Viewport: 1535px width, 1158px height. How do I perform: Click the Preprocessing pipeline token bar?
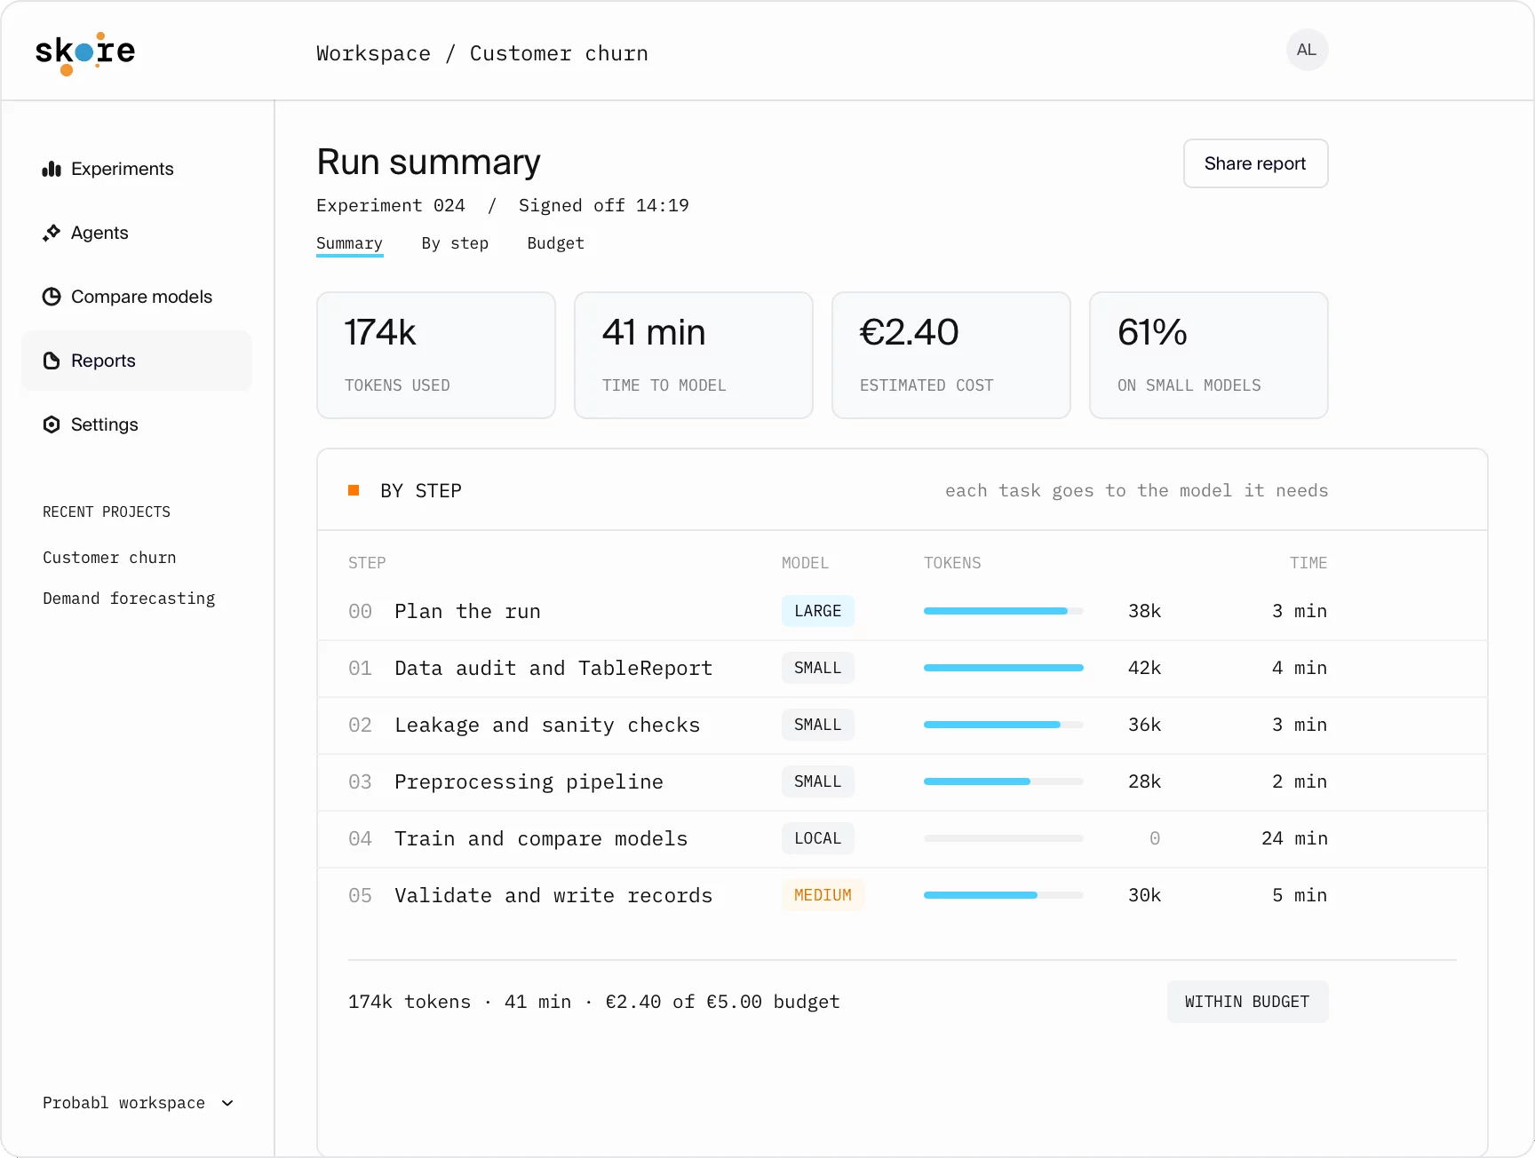(x=1004, y=781)
